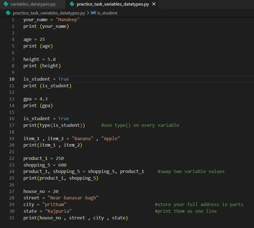Click "Rajpuria" string on line 30
Viewport: 254px width, 228px height.
pos(58,211)
